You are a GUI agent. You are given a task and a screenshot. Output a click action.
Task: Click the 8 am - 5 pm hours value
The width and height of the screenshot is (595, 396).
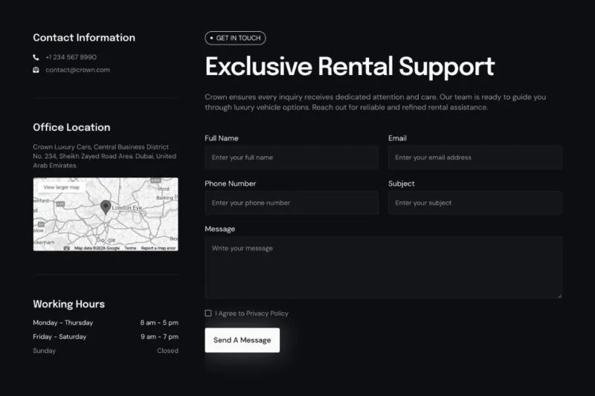click(x=159, y=322)
